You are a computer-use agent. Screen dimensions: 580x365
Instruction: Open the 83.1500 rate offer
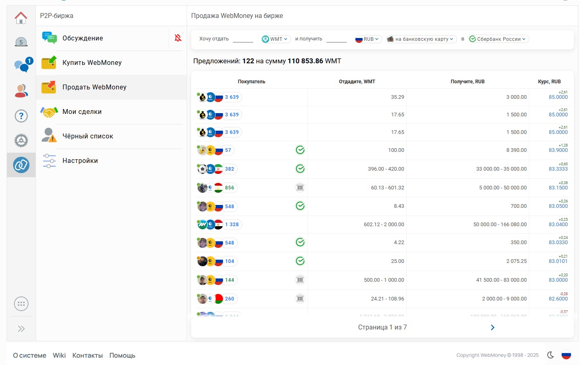point(558,188)
